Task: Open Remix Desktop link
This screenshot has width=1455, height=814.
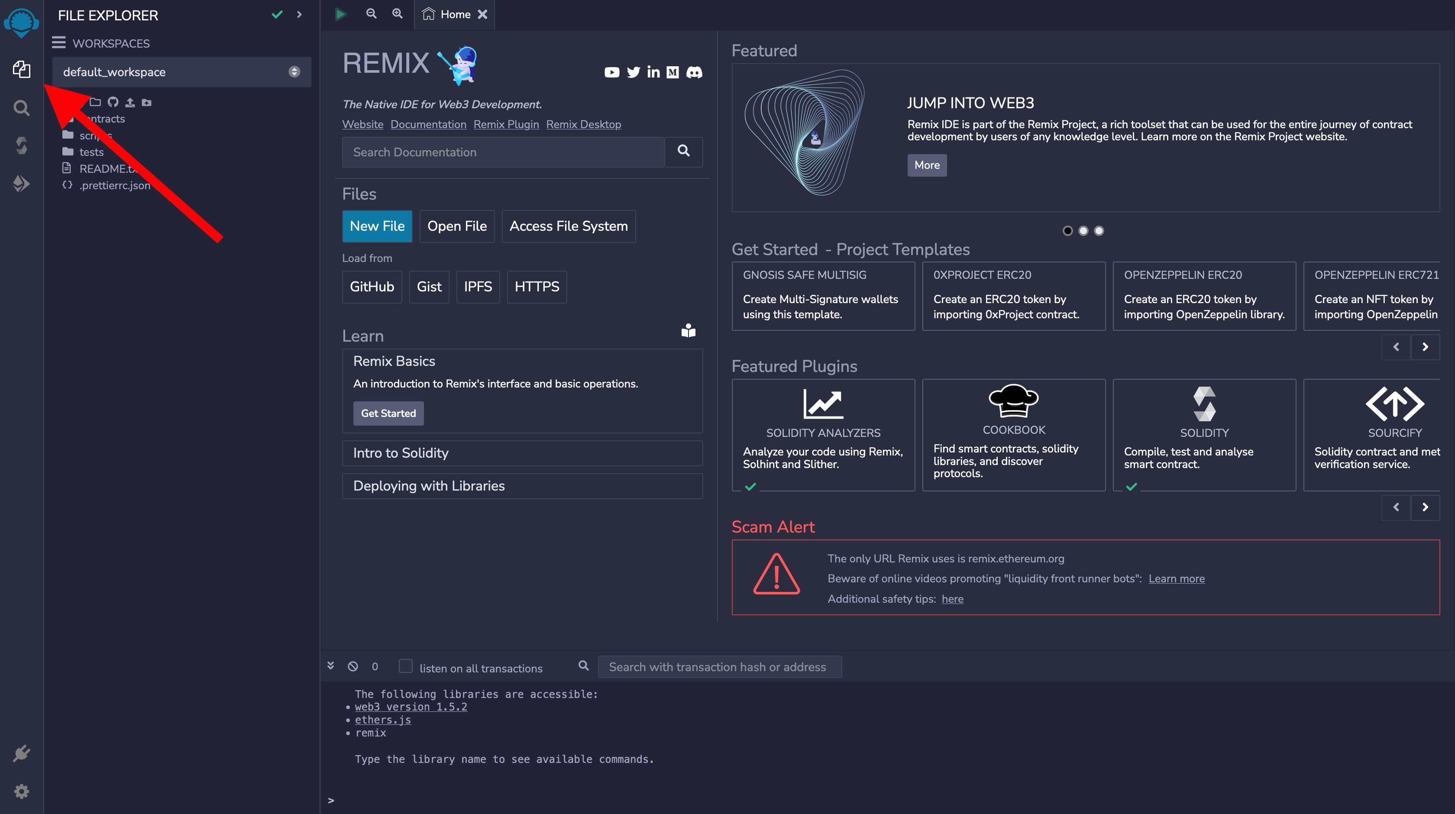Action: point(583,124)
